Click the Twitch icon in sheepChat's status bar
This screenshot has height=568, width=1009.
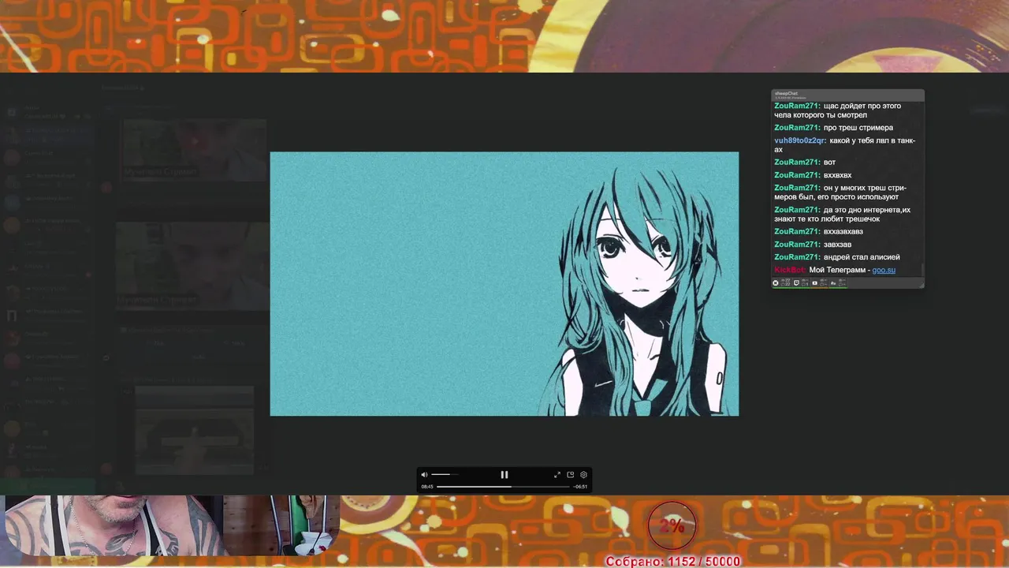(796, 282)
